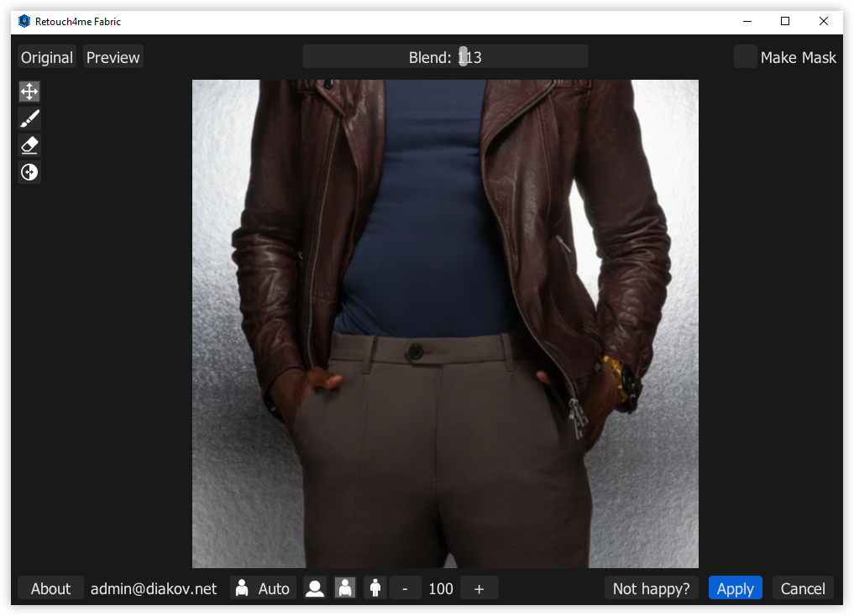The height and width of the screenshot is (616, 854).
Task: Click the person icon beside Auto
Action: (x=242, y=588)
